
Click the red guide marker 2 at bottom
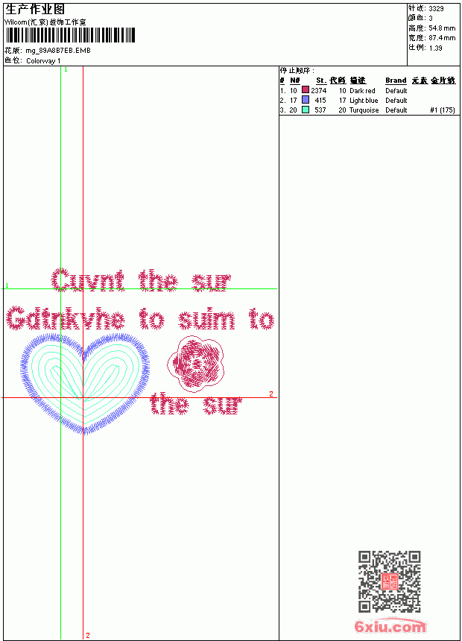(87, 635)
